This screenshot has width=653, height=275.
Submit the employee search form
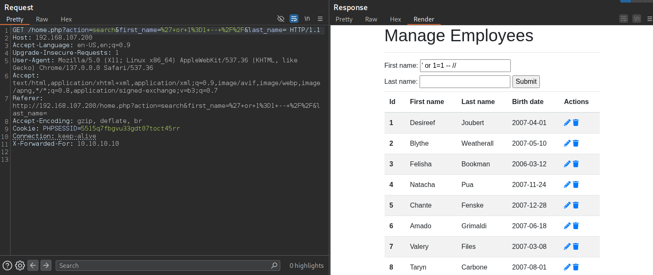(526, 81)
